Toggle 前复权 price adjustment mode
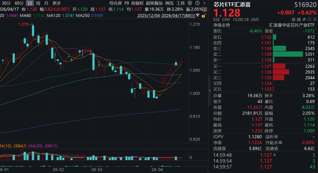The image size is (318, 173). click(138, 3)
